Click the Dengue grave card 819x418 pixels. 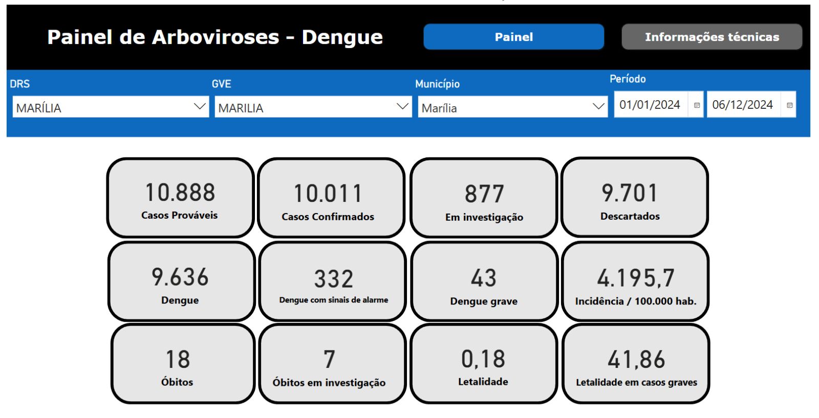(x=484, y=282)
